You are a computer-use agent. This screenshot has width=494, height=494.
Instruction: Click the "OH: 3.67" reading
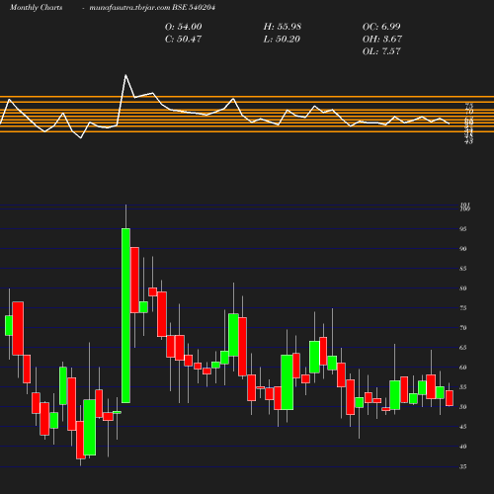[x=382, y=39]
